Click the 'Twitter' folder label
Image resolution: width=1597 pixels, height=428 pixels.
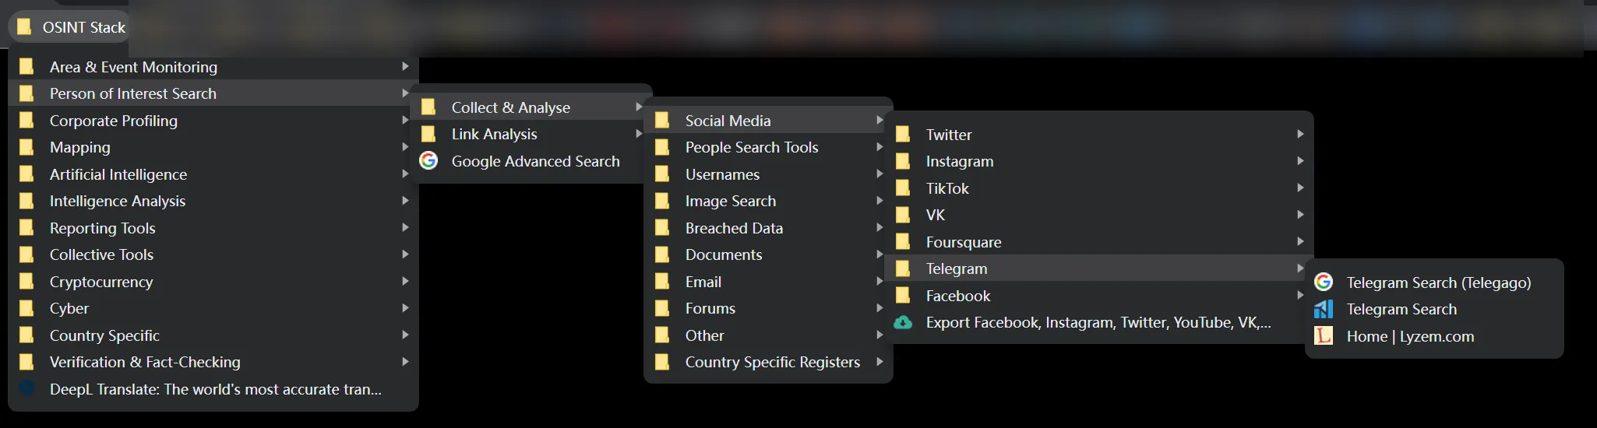click(x=949, y=135)
